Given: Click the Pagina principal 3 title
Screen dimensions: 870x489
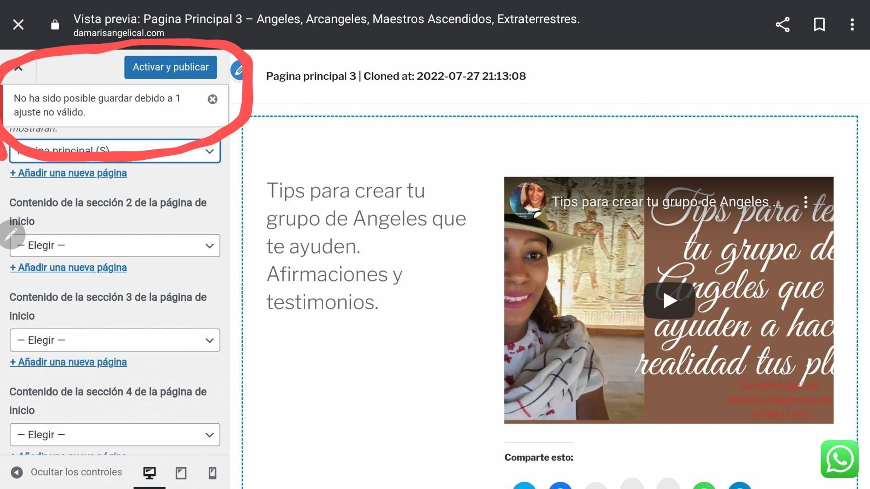Looking at the screenshot, I should (396, 76).
